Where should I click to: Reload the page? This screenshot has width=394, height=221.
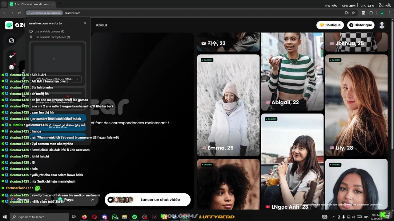click(19, 13)
